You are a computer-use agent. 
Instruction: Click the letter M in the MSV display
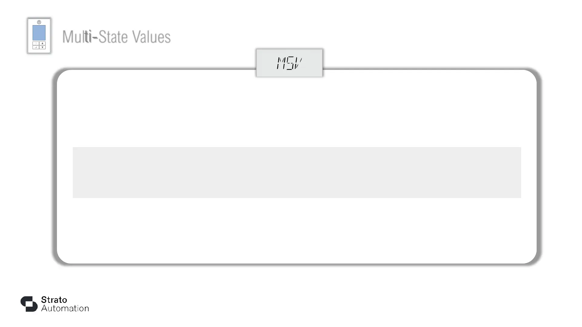[282, 63]
